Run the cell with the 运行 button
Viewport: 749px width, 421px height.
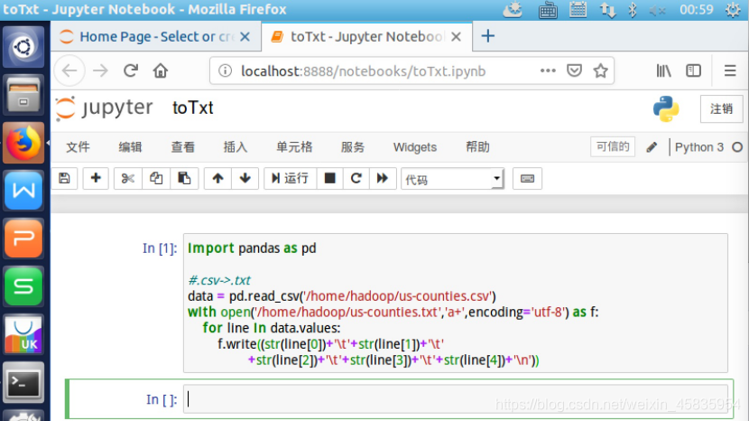click(290, 179)
